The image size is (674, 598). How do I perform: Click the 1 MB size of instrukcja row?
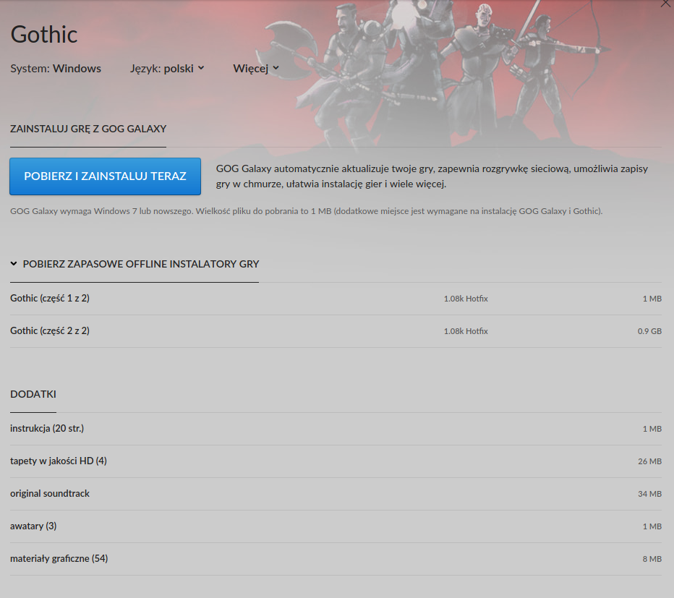[x=652, y=429]
